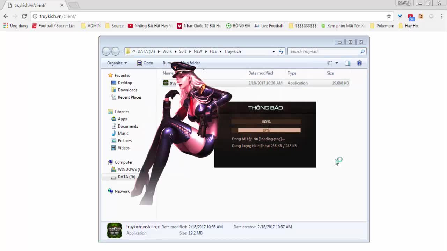Select Work in the breadcrumb path
Image resolution: width=447 pixels, height=251 pixels.
[167, 51]
